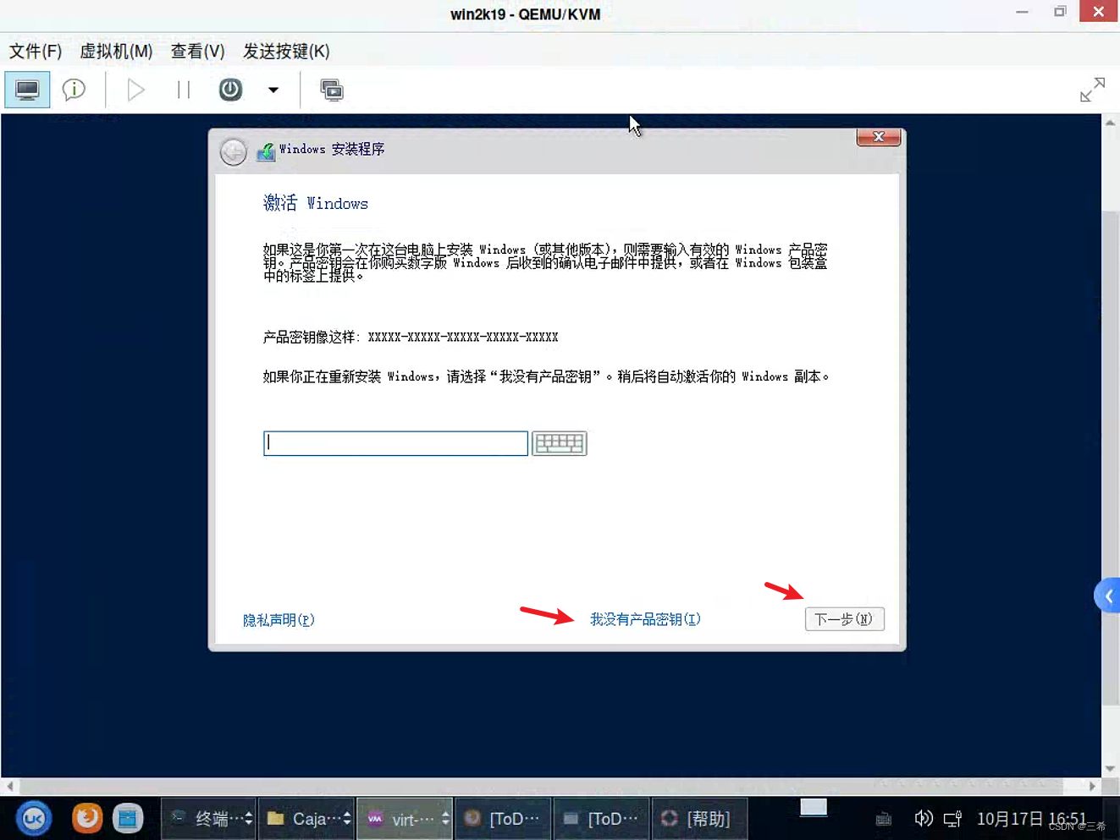The image size is (1120, 840).
Task: Show the graphical console view
Action: (x=27, y=90)
